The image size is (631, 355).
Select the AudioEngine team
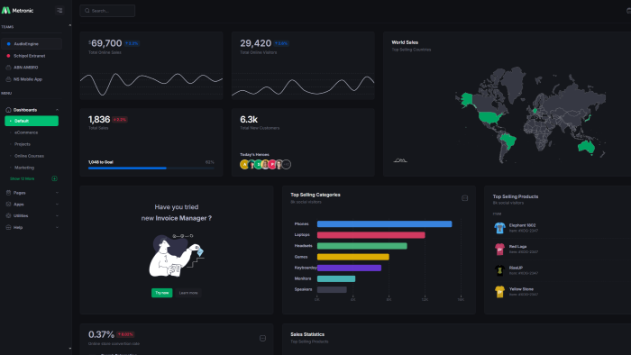pyautogui.click(x=32, y=44)
